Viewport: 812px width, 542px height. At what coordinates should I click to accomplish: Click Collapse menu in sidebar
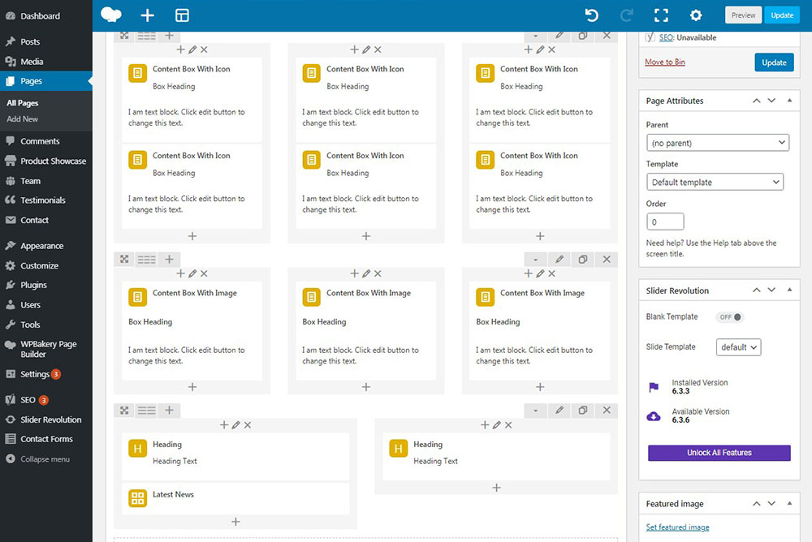click(46, 459)
